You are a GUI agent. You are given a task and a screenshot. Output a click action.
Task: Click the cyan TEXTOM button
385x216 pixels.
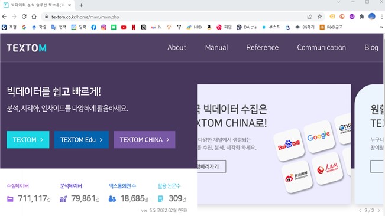[28, 140]
